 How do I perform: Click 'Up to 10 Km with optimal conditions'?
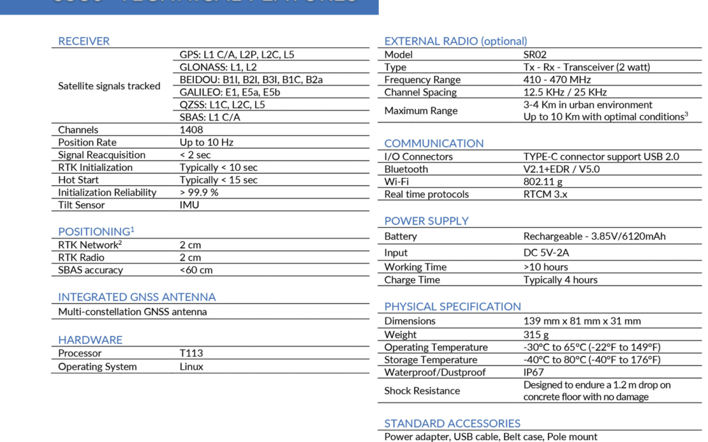604,117
